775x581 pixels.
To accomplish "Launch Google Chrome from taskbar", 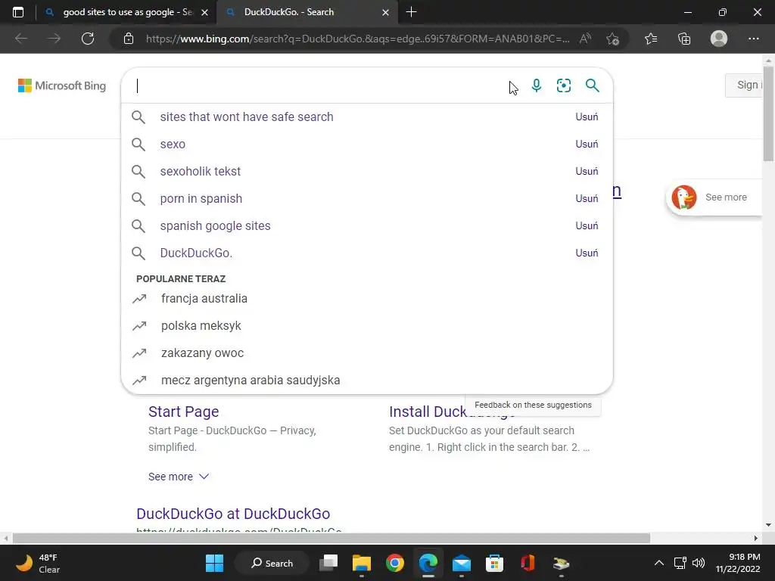I will [395, 563].
